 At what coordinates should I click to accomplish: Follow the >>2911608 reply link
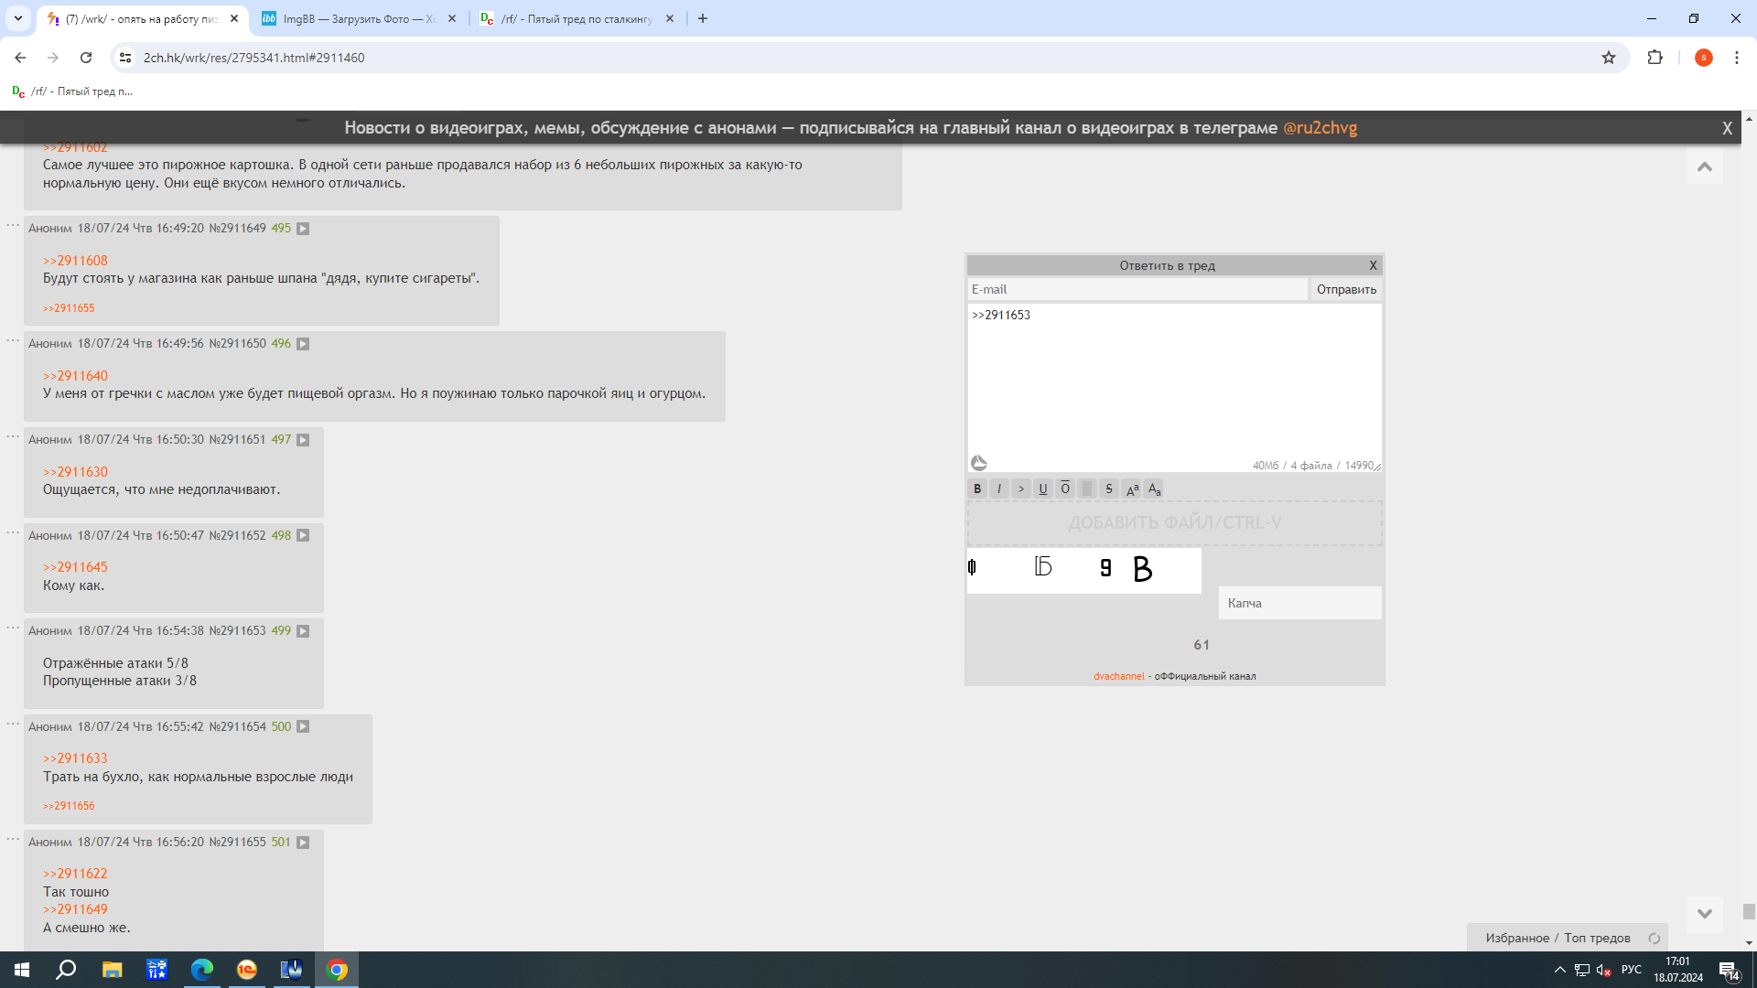(75, 261)
